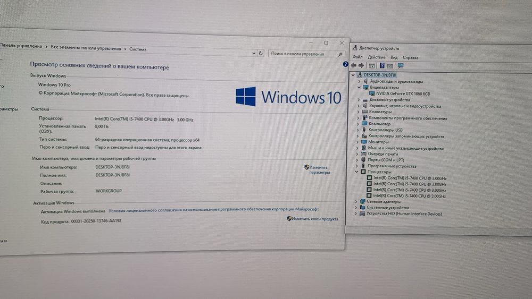Click Изменить параметры link

point(319,169)
